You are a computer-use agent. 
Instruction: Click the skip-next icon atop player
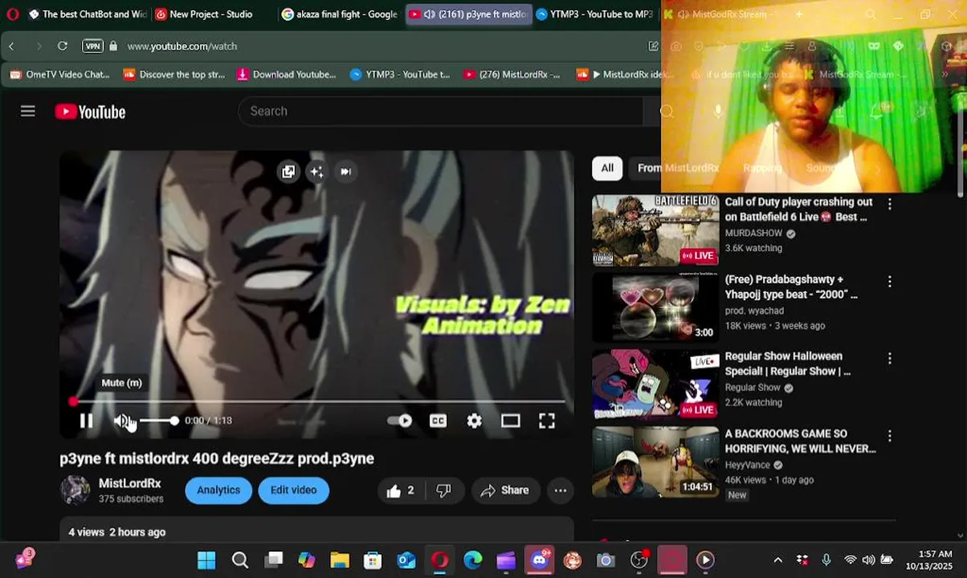click(345, 171)
